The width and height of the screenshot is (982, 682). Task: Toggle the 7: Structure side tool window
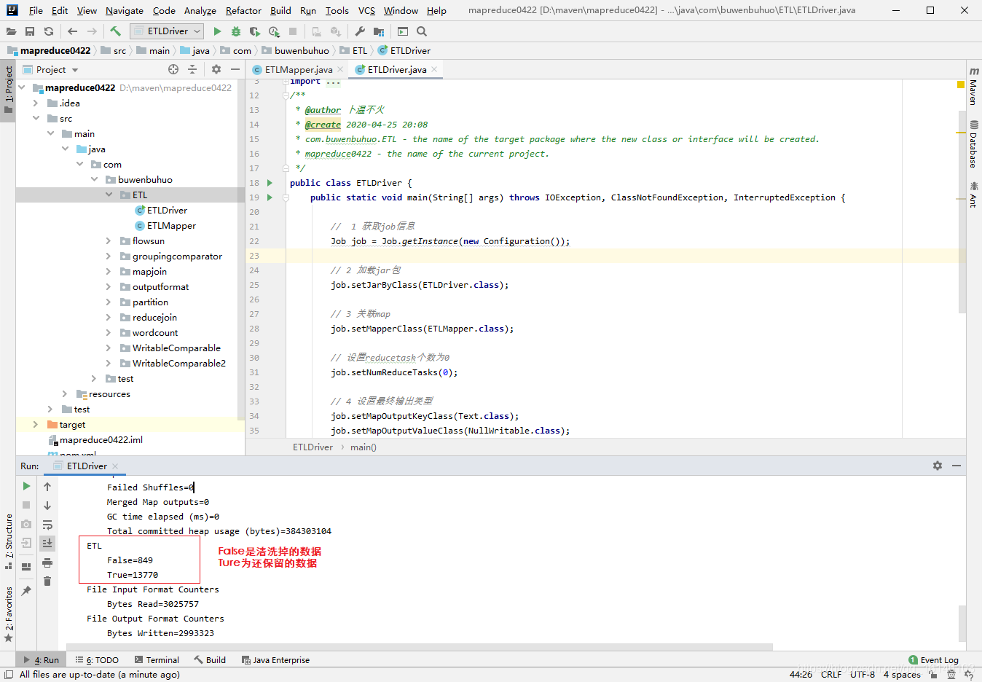pyautogui.click(x=8, y=541)
